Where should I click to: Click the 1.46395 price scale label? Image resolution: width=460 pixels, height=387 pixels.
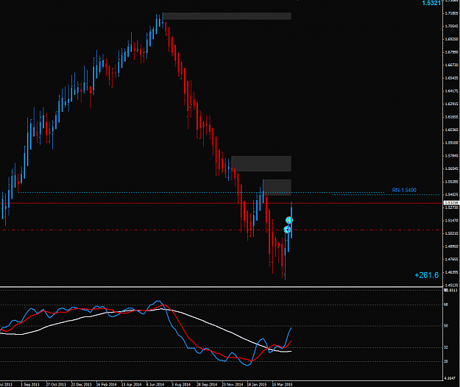click(x=451, y=272)
